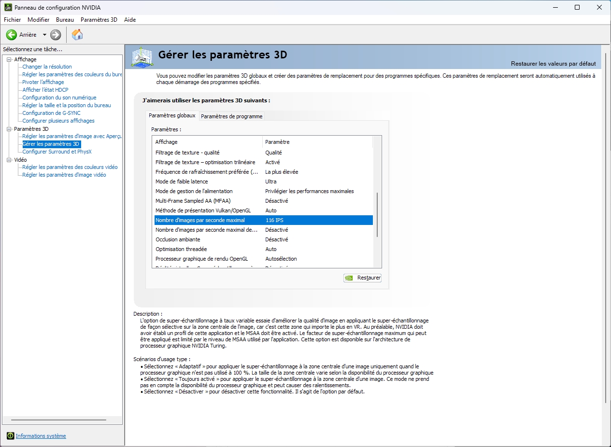Click Restaurer les valeurs par défaut
Image resolution: width=611 pixels, height=447 pixels.
553,64
